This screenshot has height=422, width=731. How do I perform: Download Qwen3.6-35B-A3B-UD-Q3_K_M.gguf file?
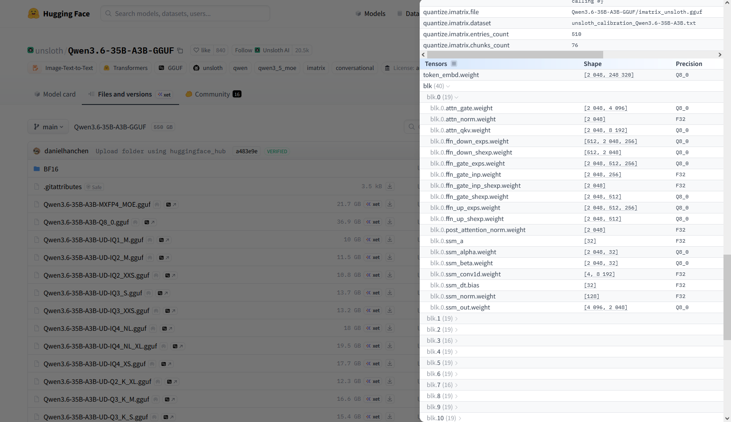coord(390,399)
